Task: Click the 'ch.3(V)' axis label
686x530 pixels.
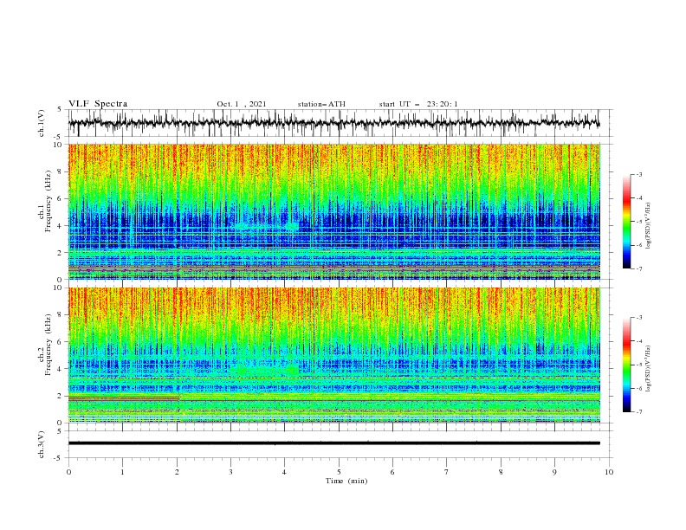Action: 41,444
